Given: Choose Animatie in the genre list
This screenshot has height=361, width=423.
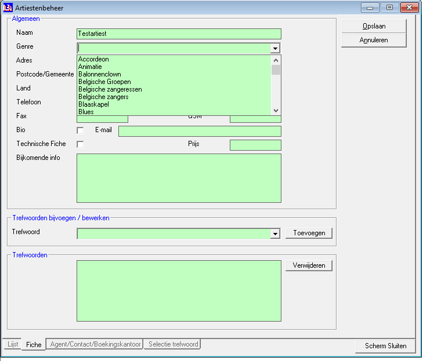Looking at the screenshot, I should click(x=174, y=67).
